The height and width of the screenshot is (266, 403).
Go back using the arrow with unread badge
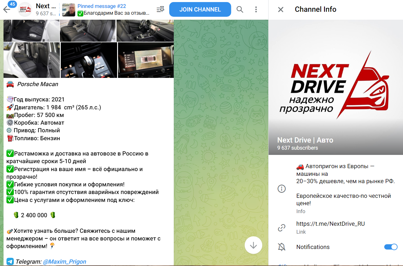pos(7,9)
